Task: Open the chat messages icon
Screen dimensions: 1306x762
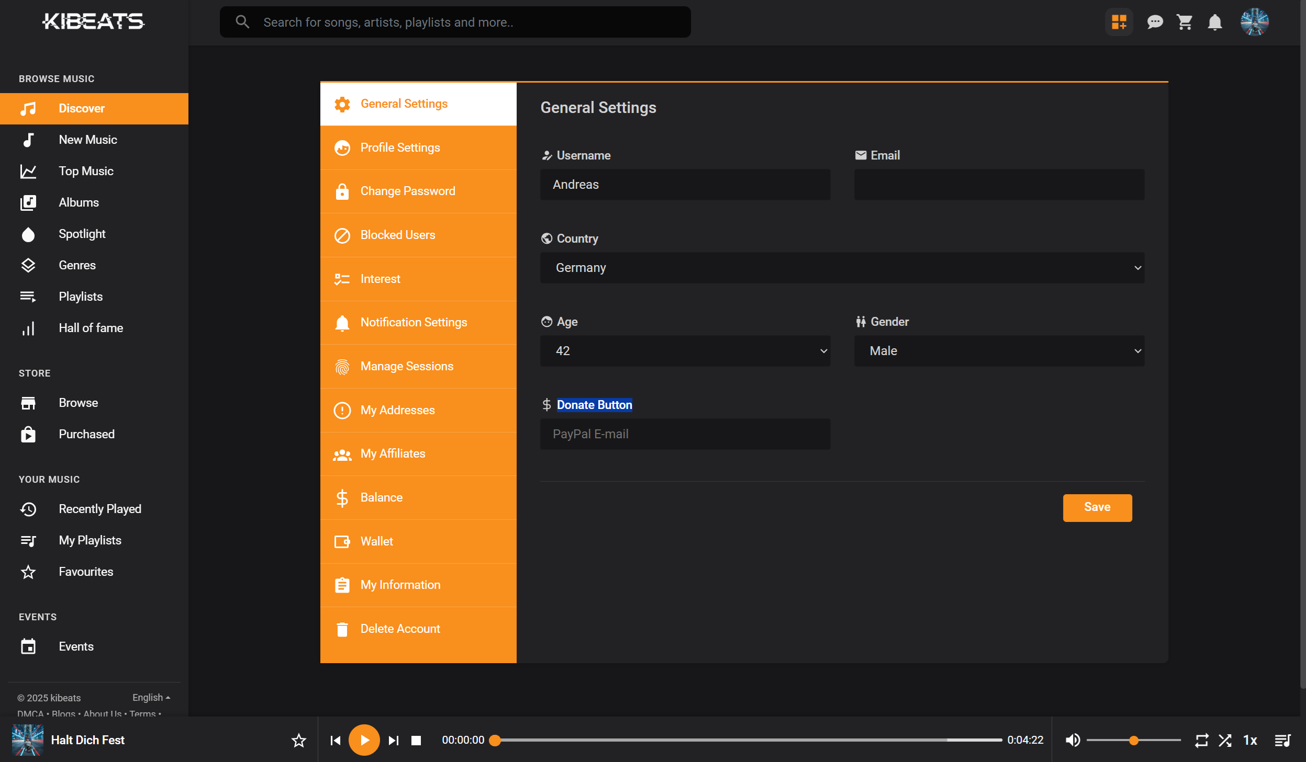Action: (1155, 22)
